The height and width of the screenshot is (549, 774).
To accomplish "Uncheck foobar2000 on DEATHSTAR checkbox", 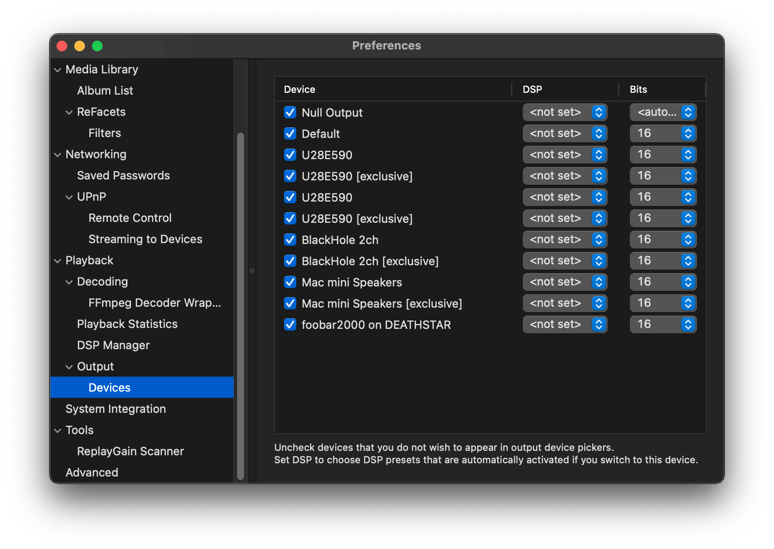I will [x=290, y=324].
